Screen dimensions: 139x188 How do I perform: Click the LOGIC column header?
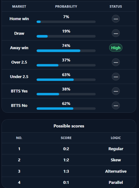click(116, 138)
